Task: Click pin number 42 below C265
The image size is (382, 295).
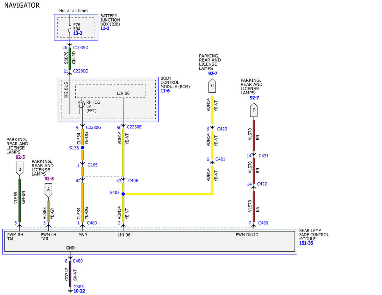Action: pos(78,180)
